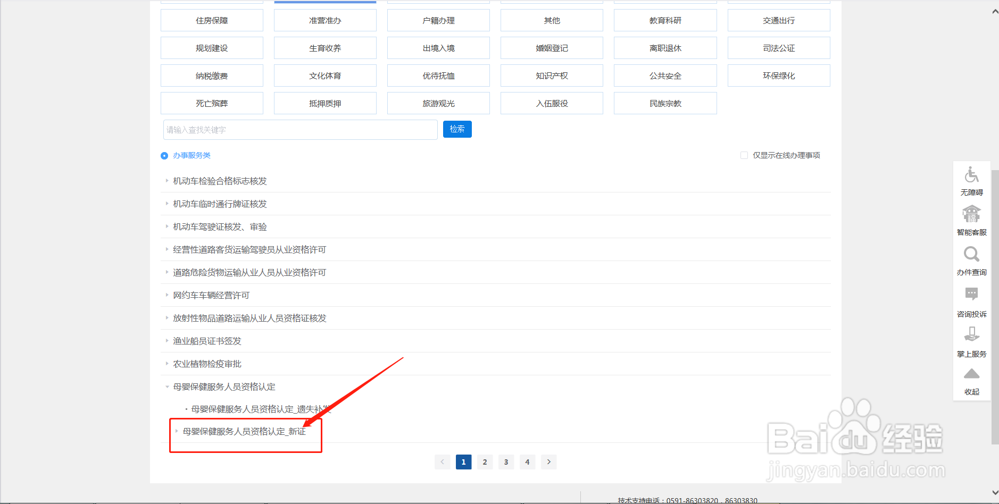Collapse the sidebar with 收起
Screen dimensions: 999x504
pos(971,379)
